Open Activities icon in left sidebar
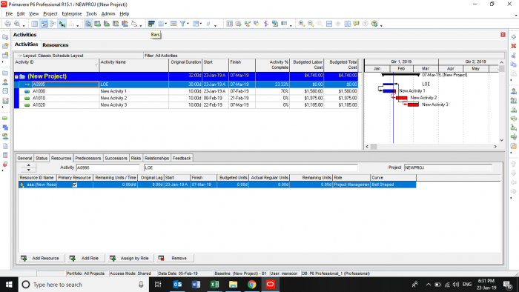The width and height of the screenshot is (519, 292). pyautogui.click(x=5, y=119)
